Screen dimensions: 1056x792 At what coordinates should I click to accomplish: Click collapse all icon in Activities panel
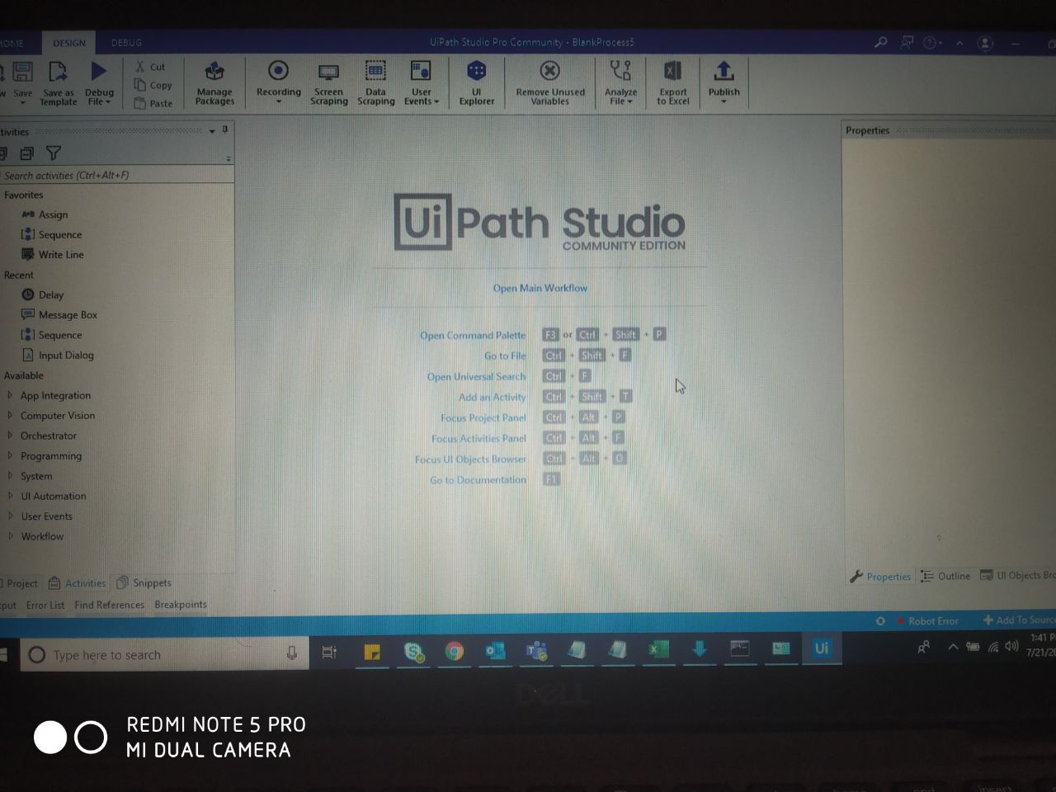click(26, 153)
